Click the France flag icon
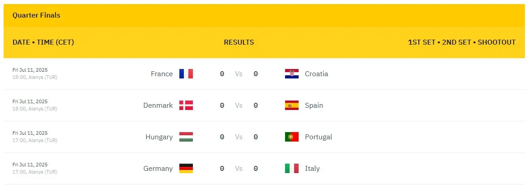Image resolution: width=529 pixels, height=188 pixels. [186, 74]
